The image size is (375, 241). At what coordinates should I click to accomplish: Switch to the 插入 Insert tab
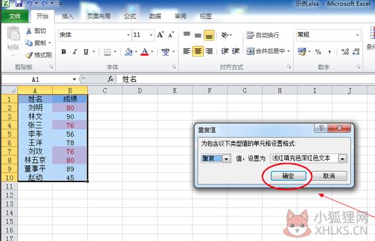click(x=67, y=16)
